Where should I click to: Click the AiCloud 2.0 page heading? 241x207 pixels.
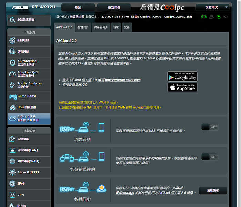pyautogui.click(x=66, y=41)
